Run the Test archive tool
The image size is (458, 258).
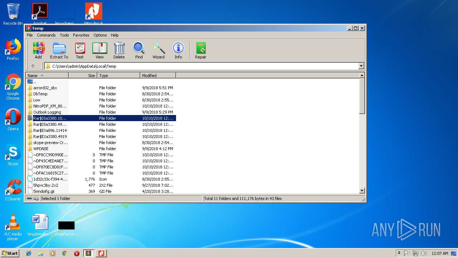pyautogui.click(x=80, y=50)
